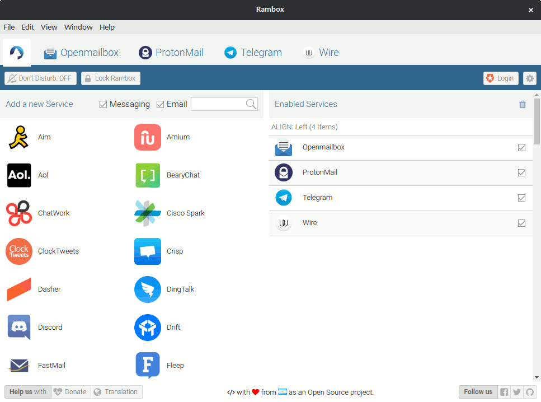Open the Help menu

pyautogui.click(x=107, y=27)
